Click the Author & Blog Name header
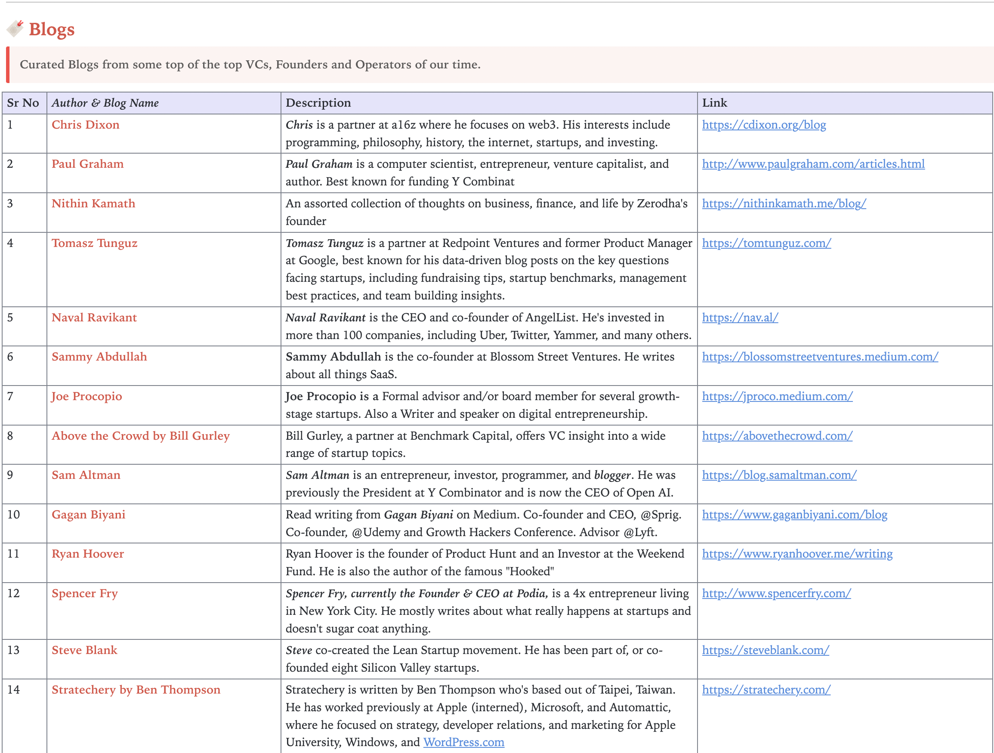994x753 pixels. tap(164, 103)
